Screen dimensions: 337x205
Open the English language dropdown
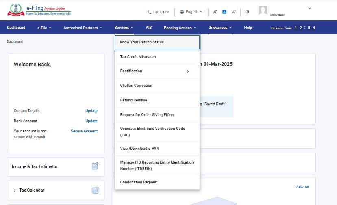click(191, 12)
